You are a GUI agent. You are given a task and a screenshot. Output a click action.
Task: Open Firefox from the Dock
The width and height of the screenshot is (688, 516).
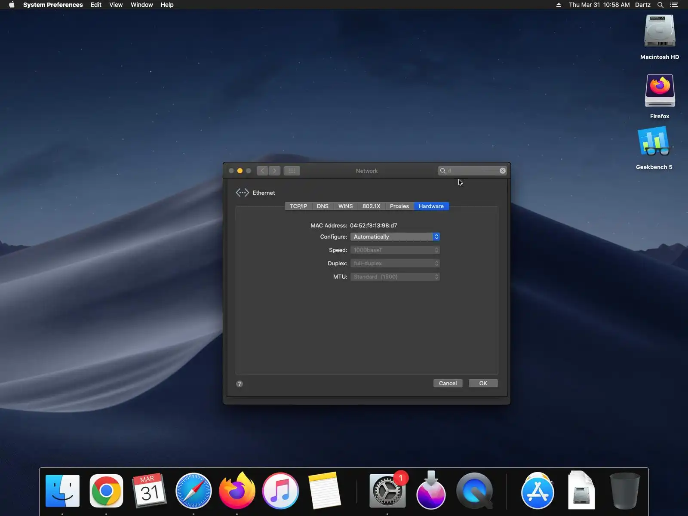(237, 490)
